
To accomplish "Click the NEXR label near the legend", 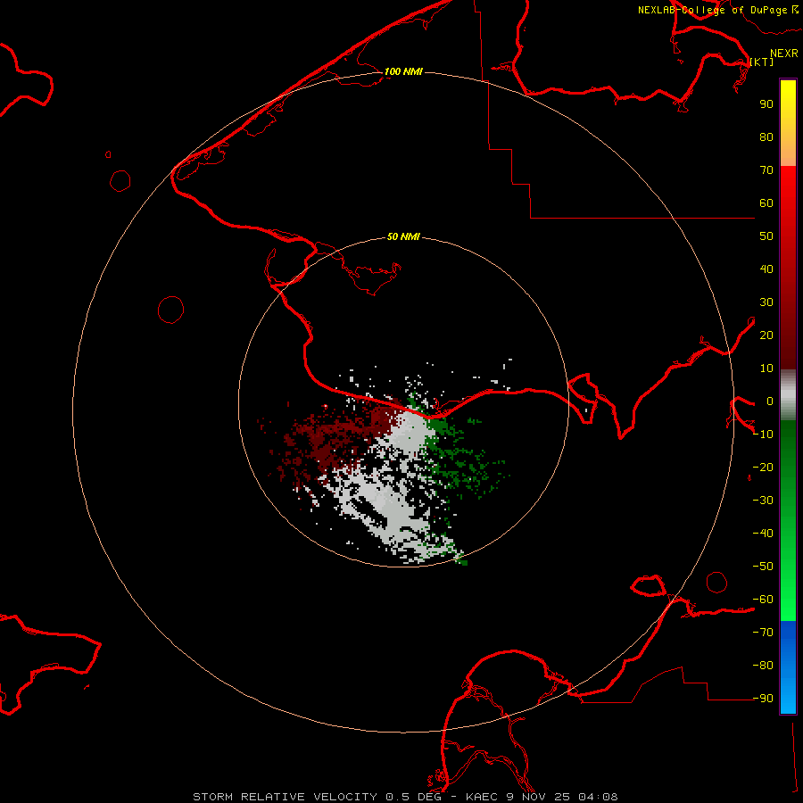I will (x=784, y=54).
